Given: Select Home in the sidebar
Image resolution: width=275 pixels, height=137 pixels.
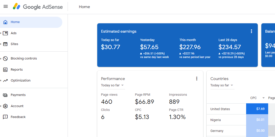Looking at the screenshot, I should coord(31,22).
